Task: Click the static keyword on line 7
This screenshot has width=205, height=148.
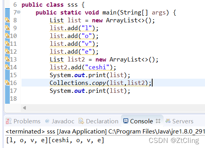Action: pos(71,13)
